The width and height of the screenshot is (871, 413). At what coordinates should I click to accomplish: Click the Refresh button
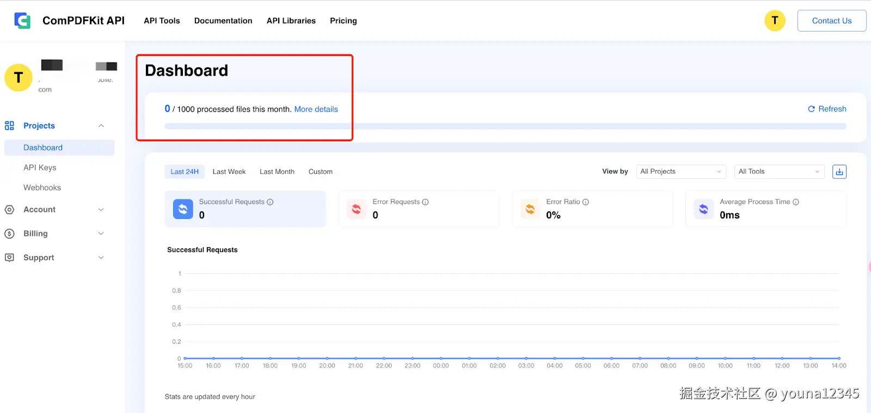[x=827, y=109]
